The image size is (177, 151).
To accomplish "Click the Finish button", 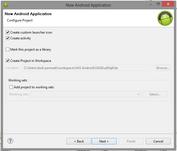I will [131, 141].
